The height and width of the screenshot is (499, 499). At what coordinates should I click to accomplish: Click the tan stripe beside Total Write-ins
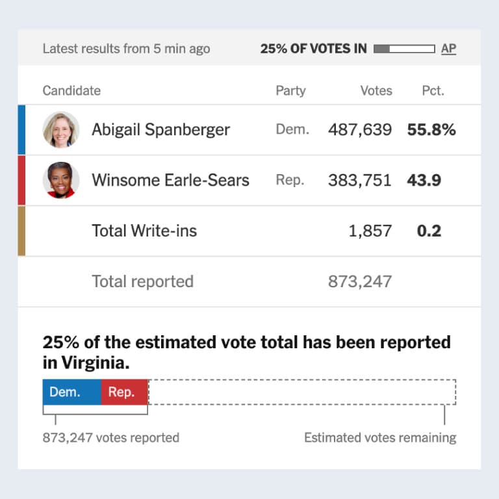click(21, 231)
